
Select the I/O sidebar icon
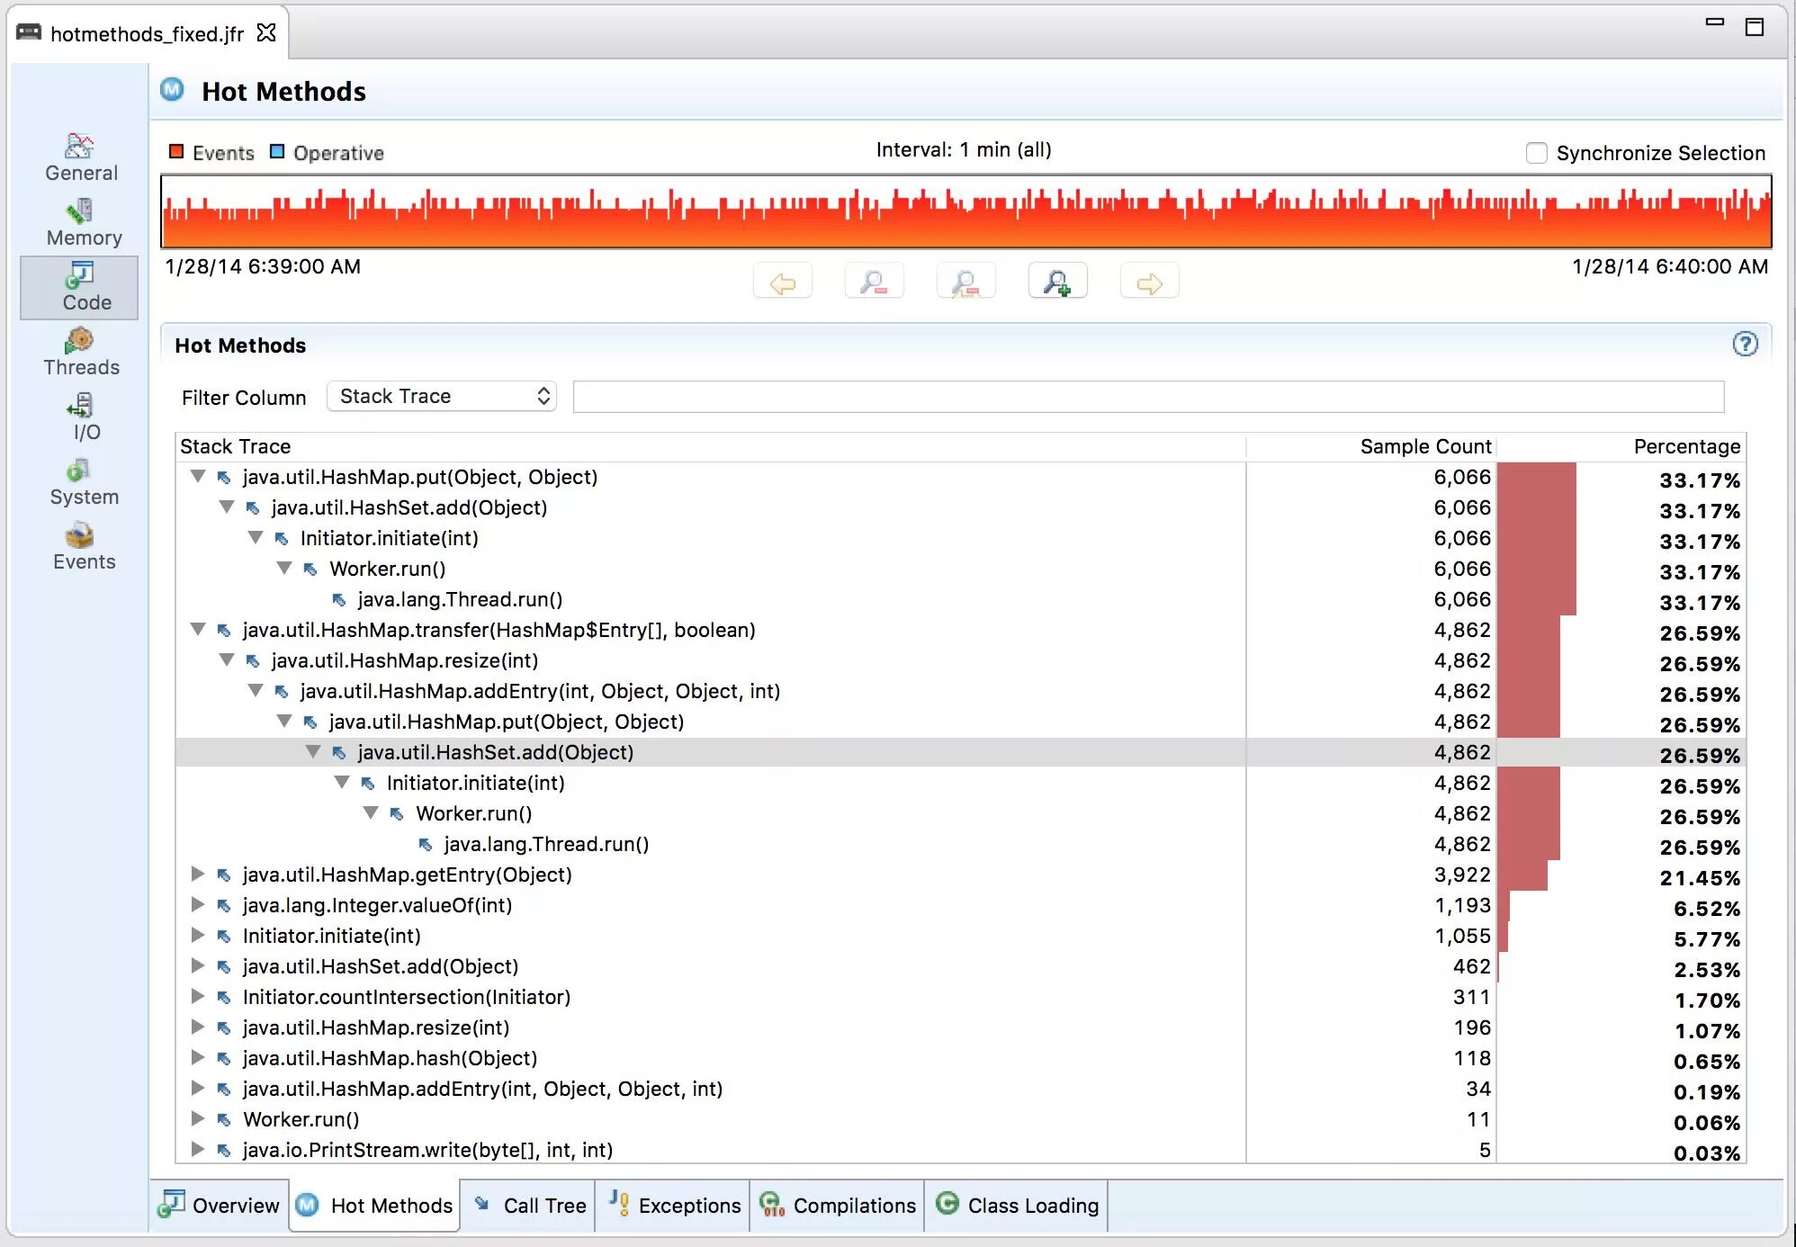[81, 407]
